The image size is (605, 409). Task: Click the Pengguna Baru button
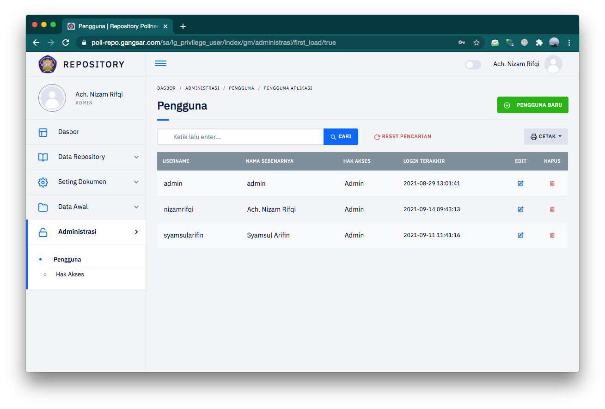[x=532, y=105]
